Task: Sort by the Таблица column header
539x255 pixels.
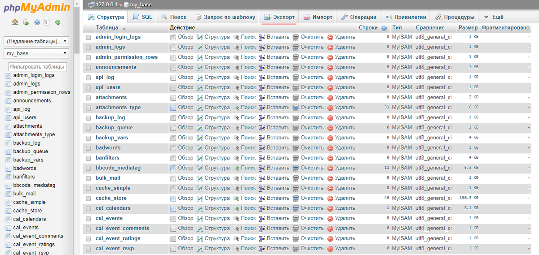Action: click(x=107, y=28)
